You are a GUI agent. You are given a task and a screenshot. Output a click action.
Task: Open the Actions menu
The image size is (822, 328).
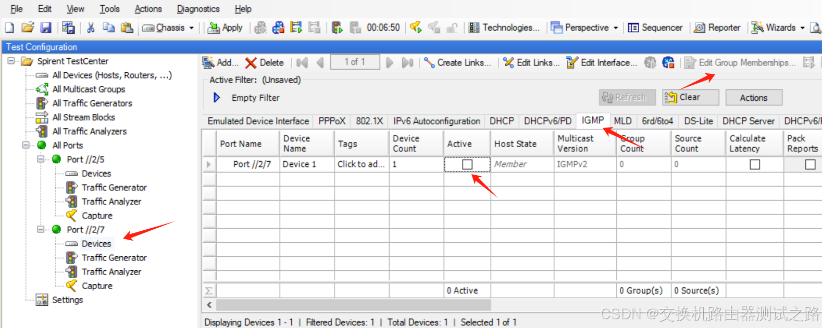pos(148,9)
